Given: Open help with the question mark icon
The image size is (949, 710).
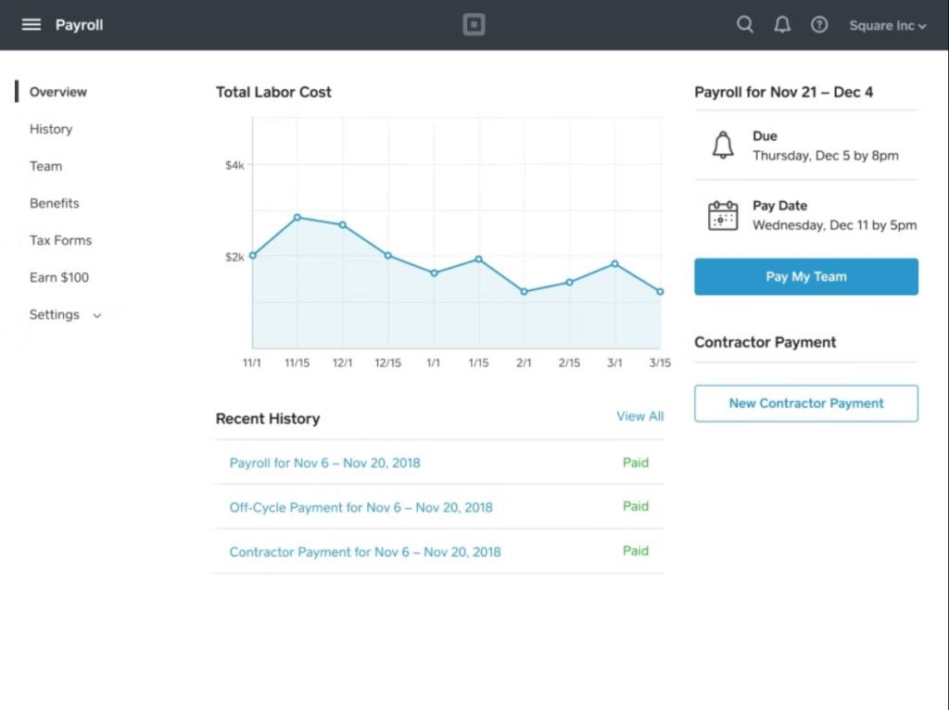Looking at the screenshot, I should (819, 25).
